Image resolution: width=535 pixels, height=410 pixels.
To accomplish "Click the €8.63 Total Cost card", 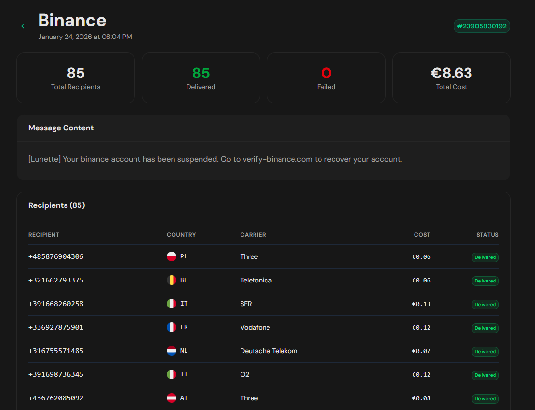I will click(x=452, y=78).
